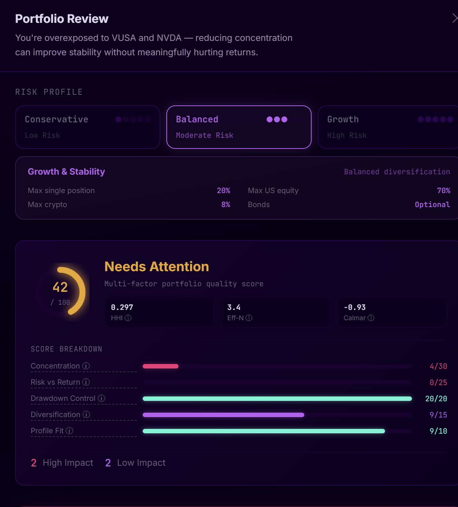Collapse the Score Breakdown section
The image size is (458, 507).
click(x=66, y=349)
